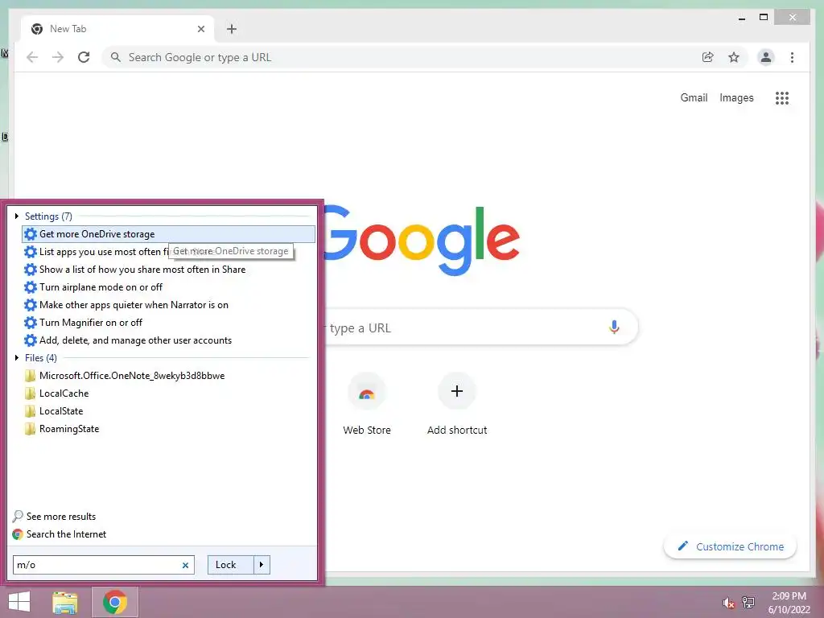Click the share page icon in address bar
Screen dimensions: 824x618
(x=708, y=57)
